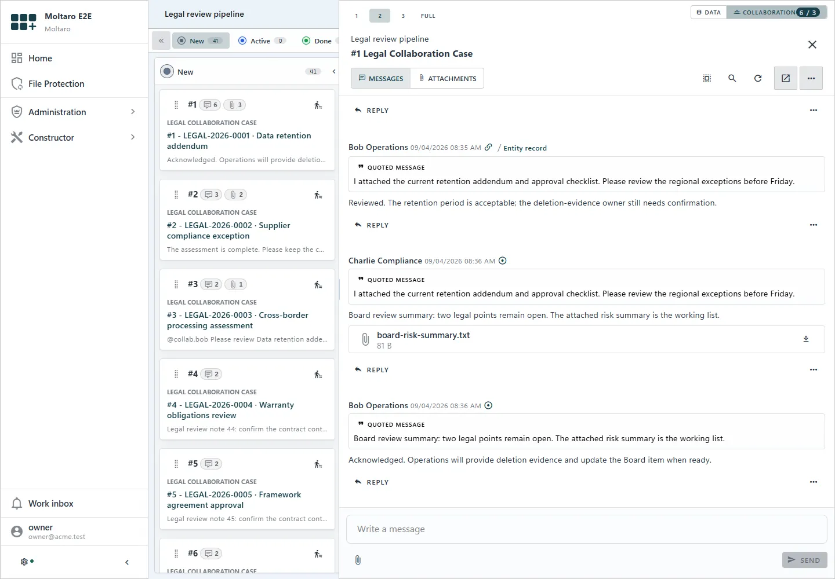835x579 pixels.
Task: Click status icon beside Bob Operations 08:36 timestamp
Action: 488,405
